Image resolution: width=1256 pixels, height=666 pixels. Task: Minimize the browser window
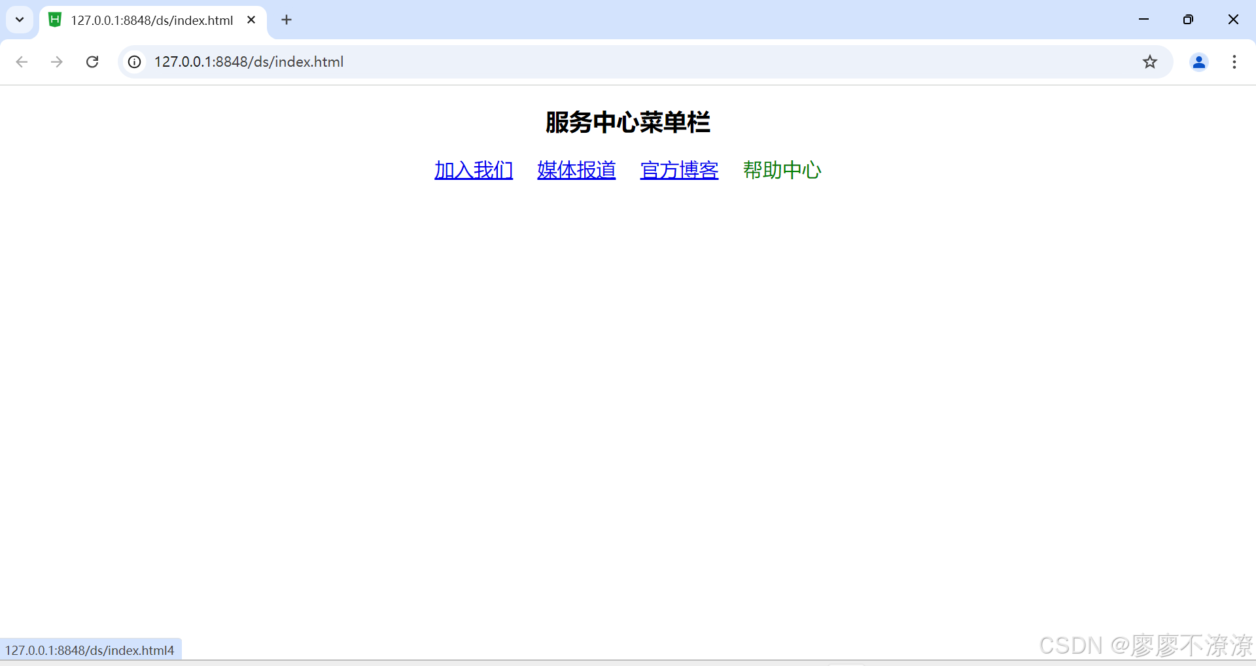(x=1143, y=20)
